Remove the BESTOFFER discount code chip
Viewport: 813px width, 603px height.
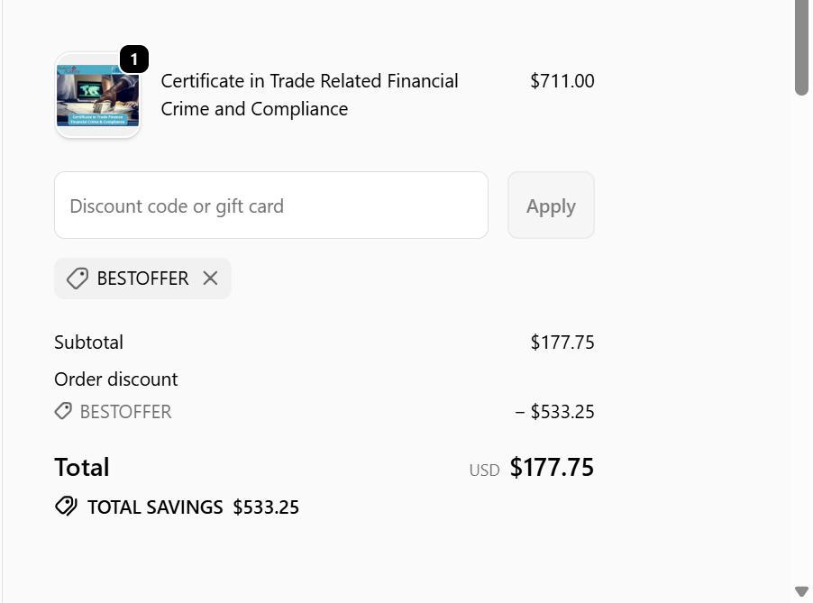tap(210, 279)
